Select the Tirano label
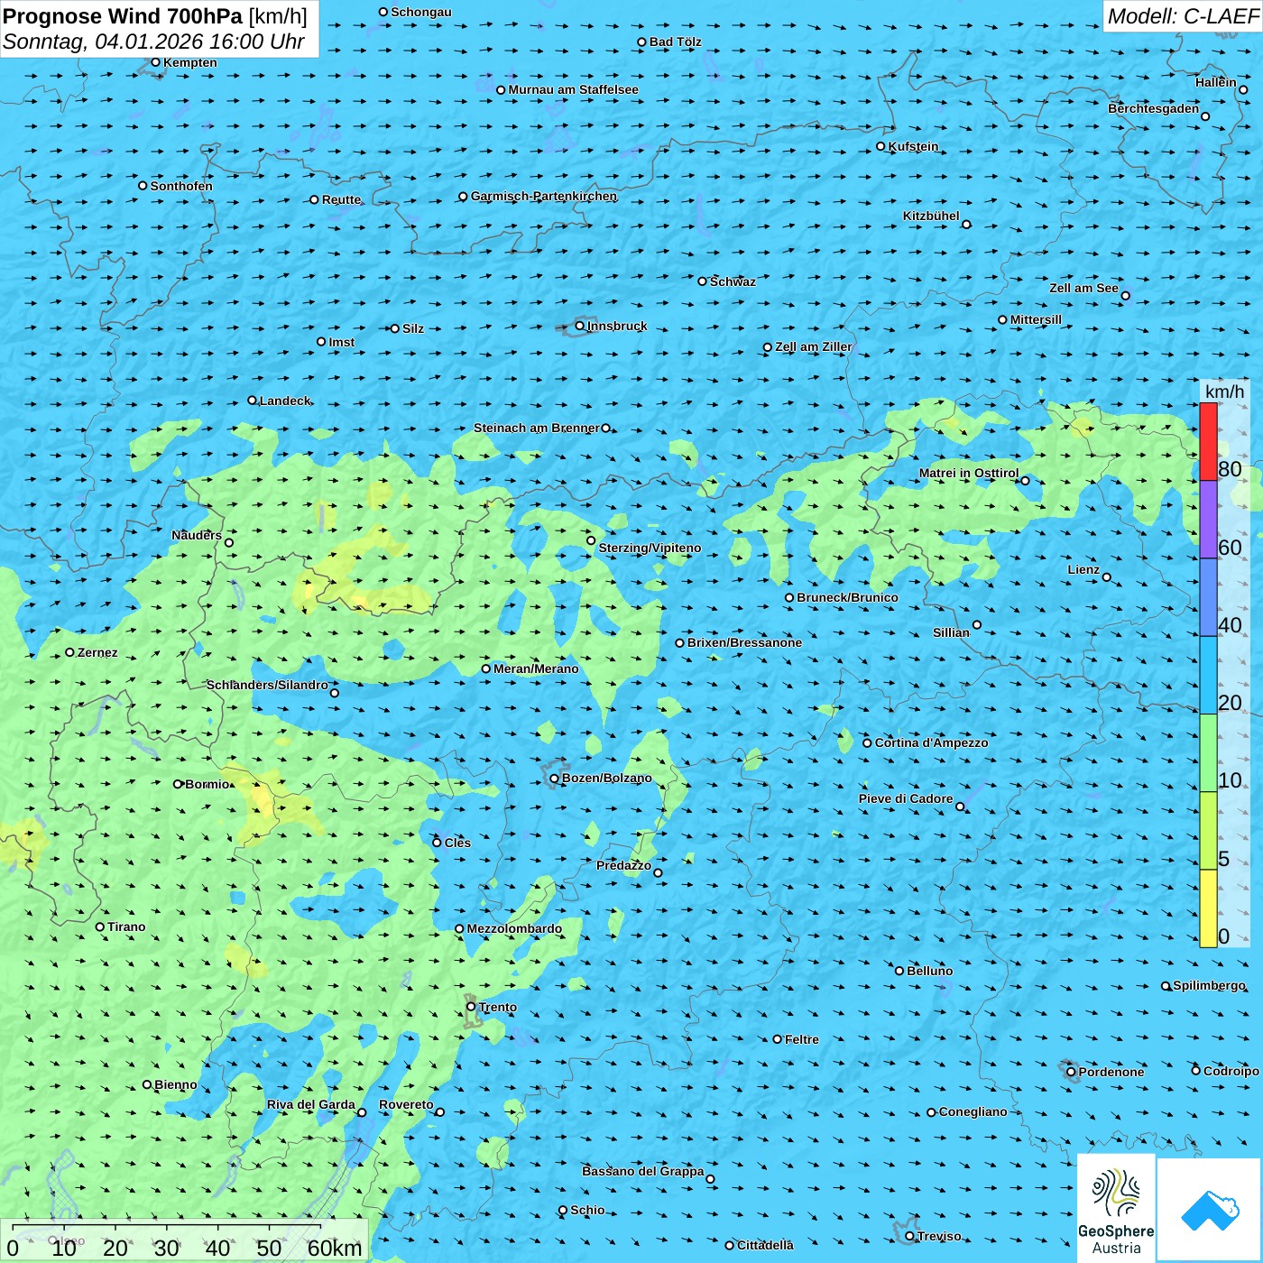 point(126,927)
